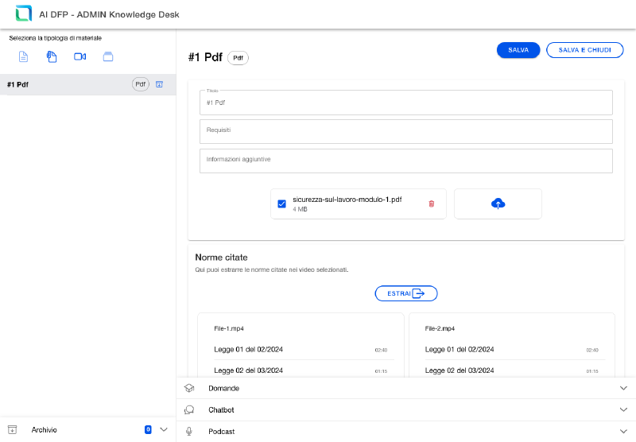Select the document material type icon
This screenshot has width=636, height=442.
point(24,56)
